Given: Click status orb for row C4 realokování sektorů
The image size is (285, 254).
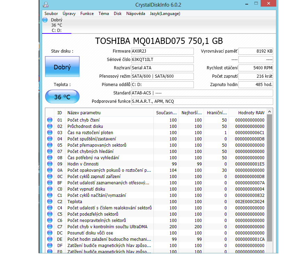Looking at the screenshot, I should coord(50,208).
